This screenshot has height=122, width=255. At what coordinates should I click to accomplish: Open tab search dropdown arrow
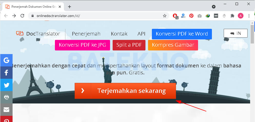pos(214,7)
